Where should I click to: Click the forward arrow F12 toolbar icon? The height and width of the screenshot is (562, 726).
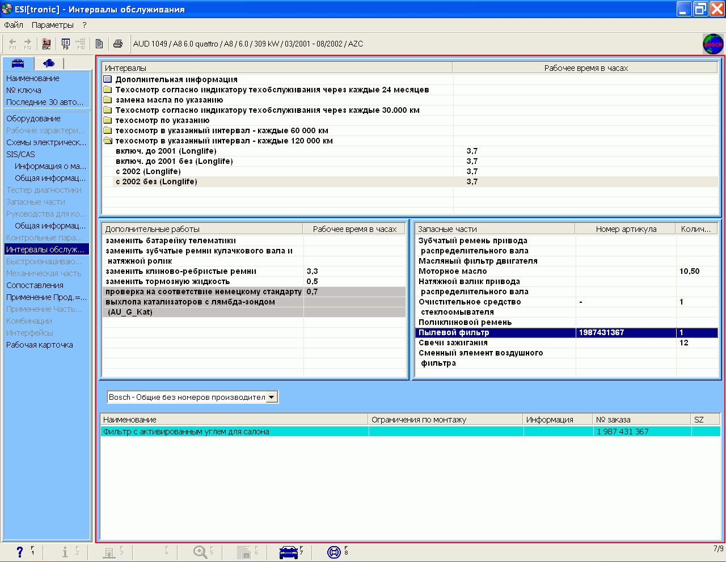click(27, 44)
